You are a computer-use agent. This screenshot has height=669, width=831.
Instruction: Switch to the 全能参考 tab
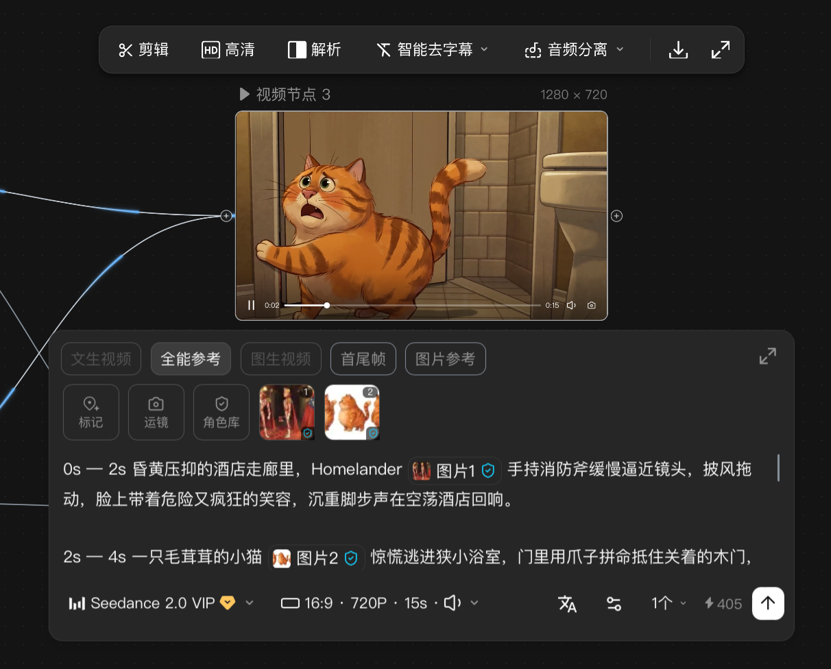[191, 359]
